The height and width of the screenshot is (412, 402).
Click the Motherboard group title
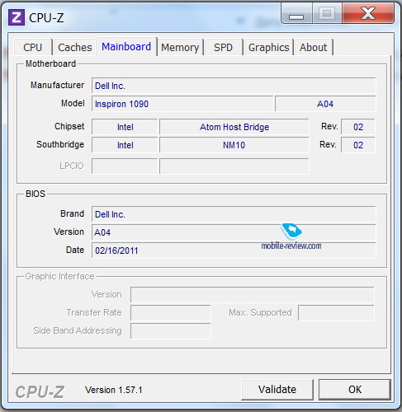coord(50,63)
